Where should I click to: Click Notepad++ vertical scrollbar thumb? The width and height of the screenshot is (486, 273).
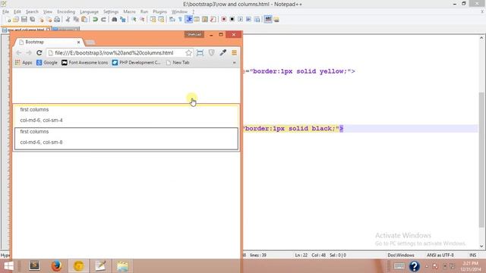(481, 159)
